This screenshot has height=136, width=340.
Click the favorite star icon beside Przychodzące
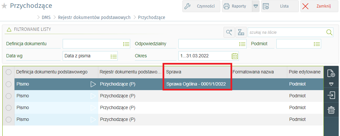(4, 6)
